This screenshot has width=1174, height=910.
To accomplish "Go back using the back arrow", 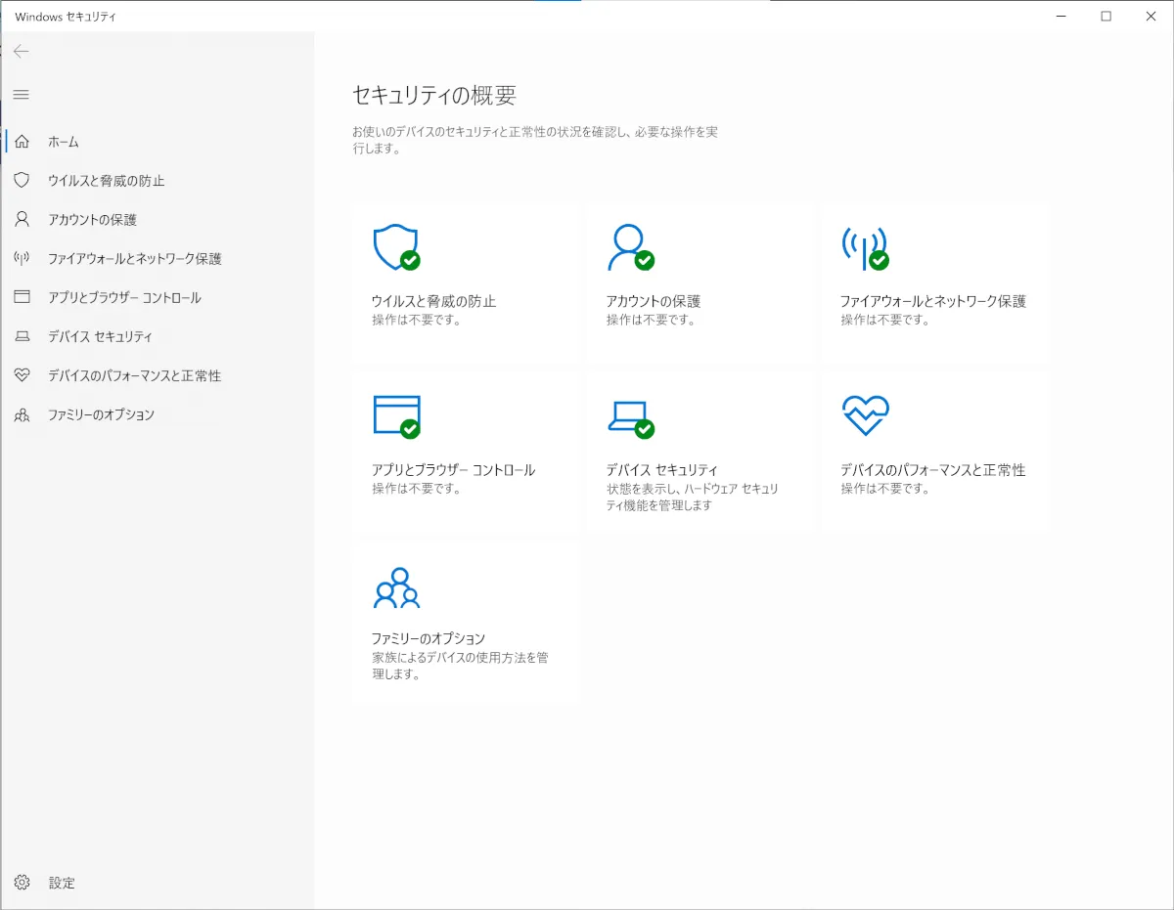I will click(x=22, y=52).
